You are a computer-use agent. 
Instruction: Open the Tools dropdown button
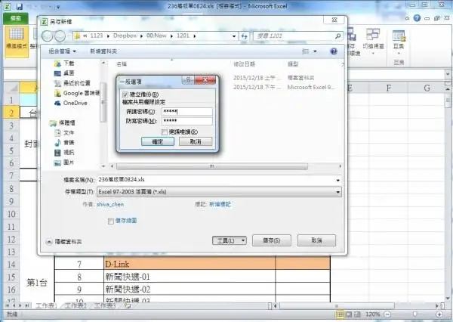pos(230,240)
